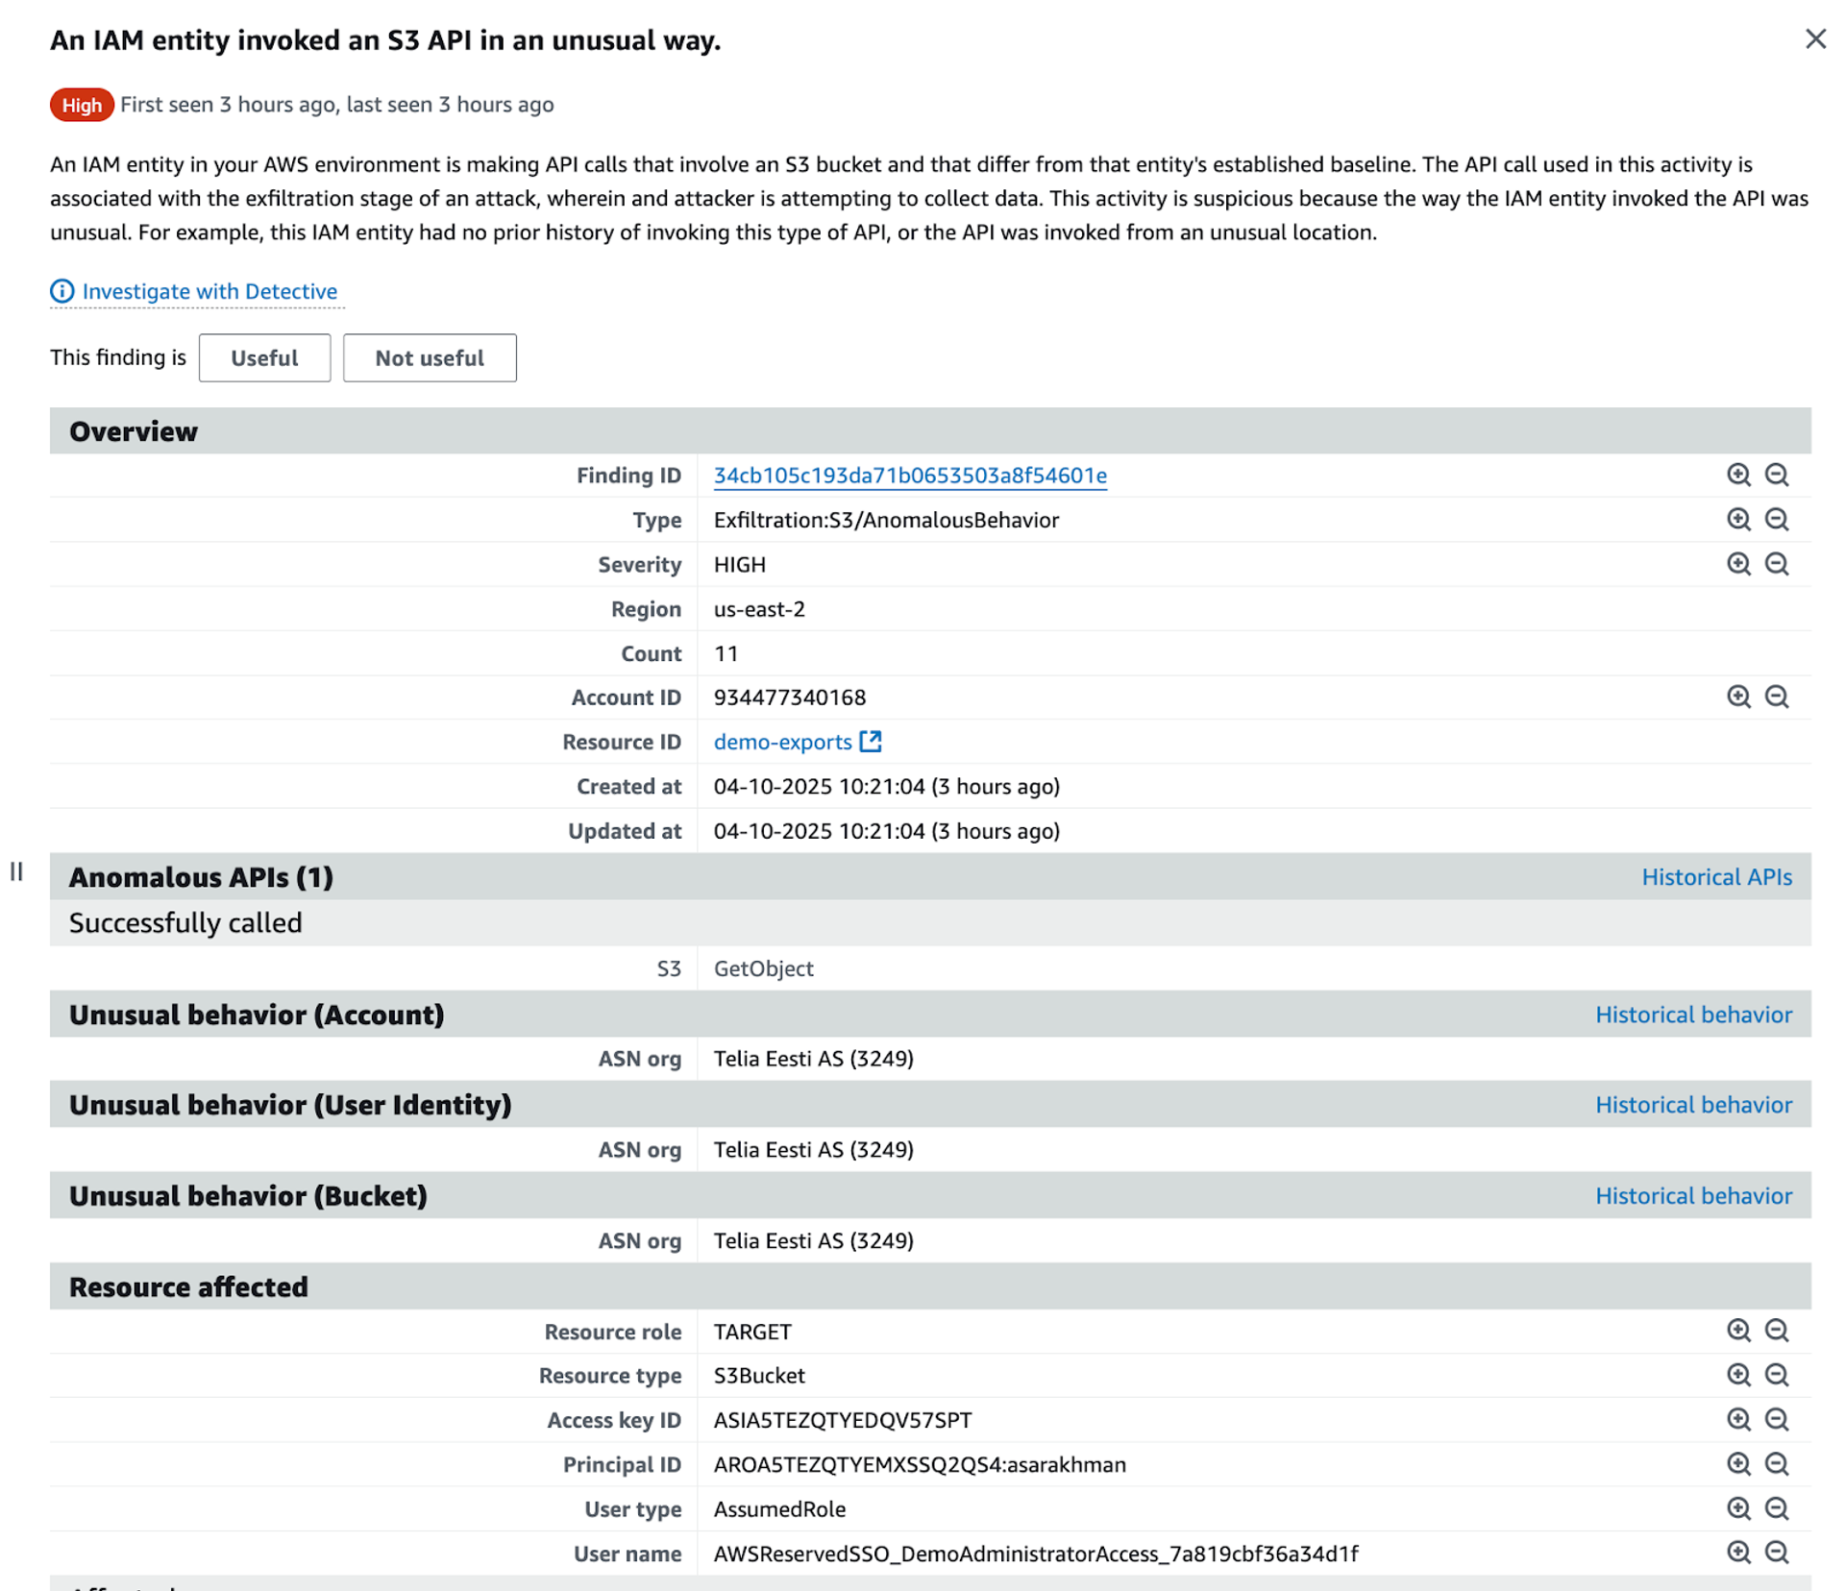Screen dimensions: 1845x1591
Task: Select the Created at timestamp value
Action: click(886, 787)
